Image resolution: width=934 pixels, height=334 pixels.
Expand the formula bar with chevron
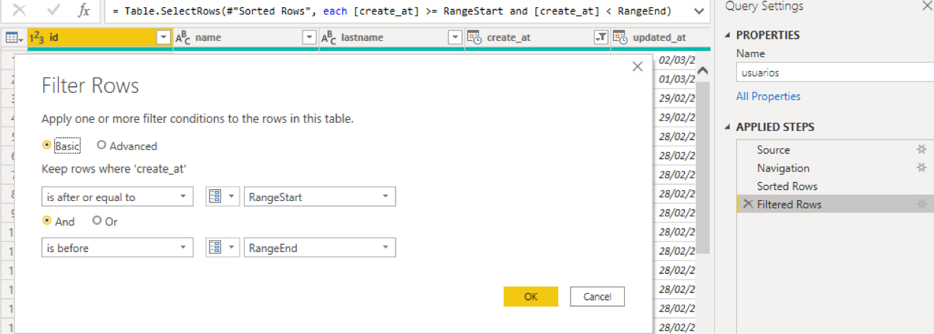pos(699,12)
